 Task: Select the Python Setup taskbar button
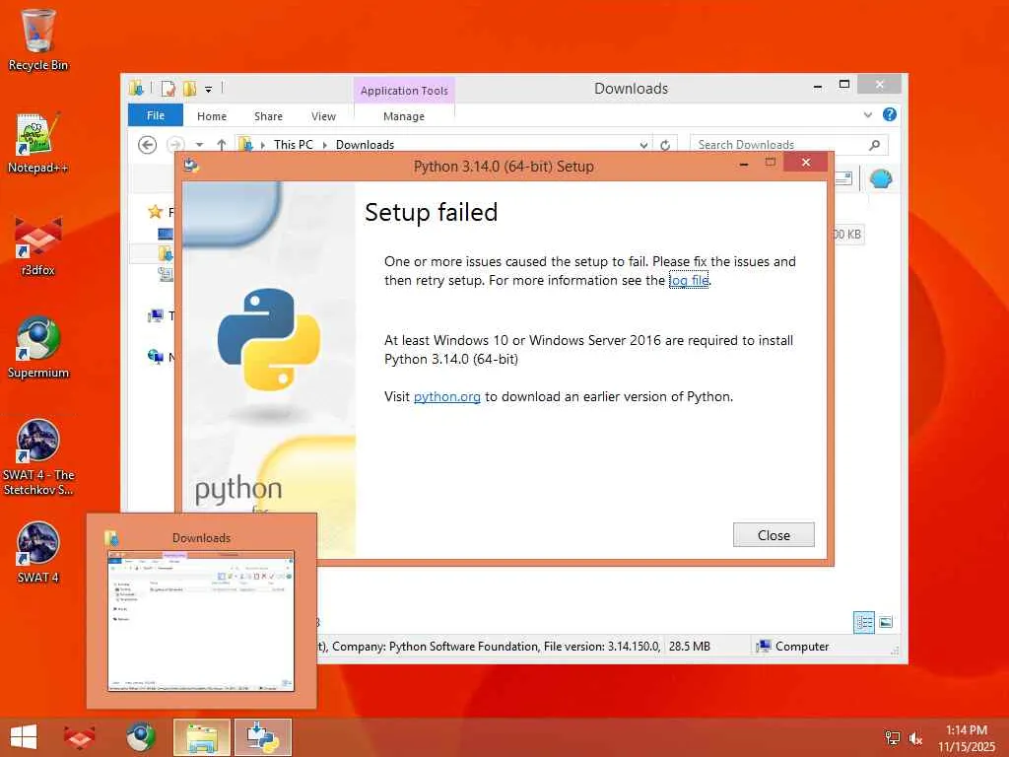tap(263, 737)
